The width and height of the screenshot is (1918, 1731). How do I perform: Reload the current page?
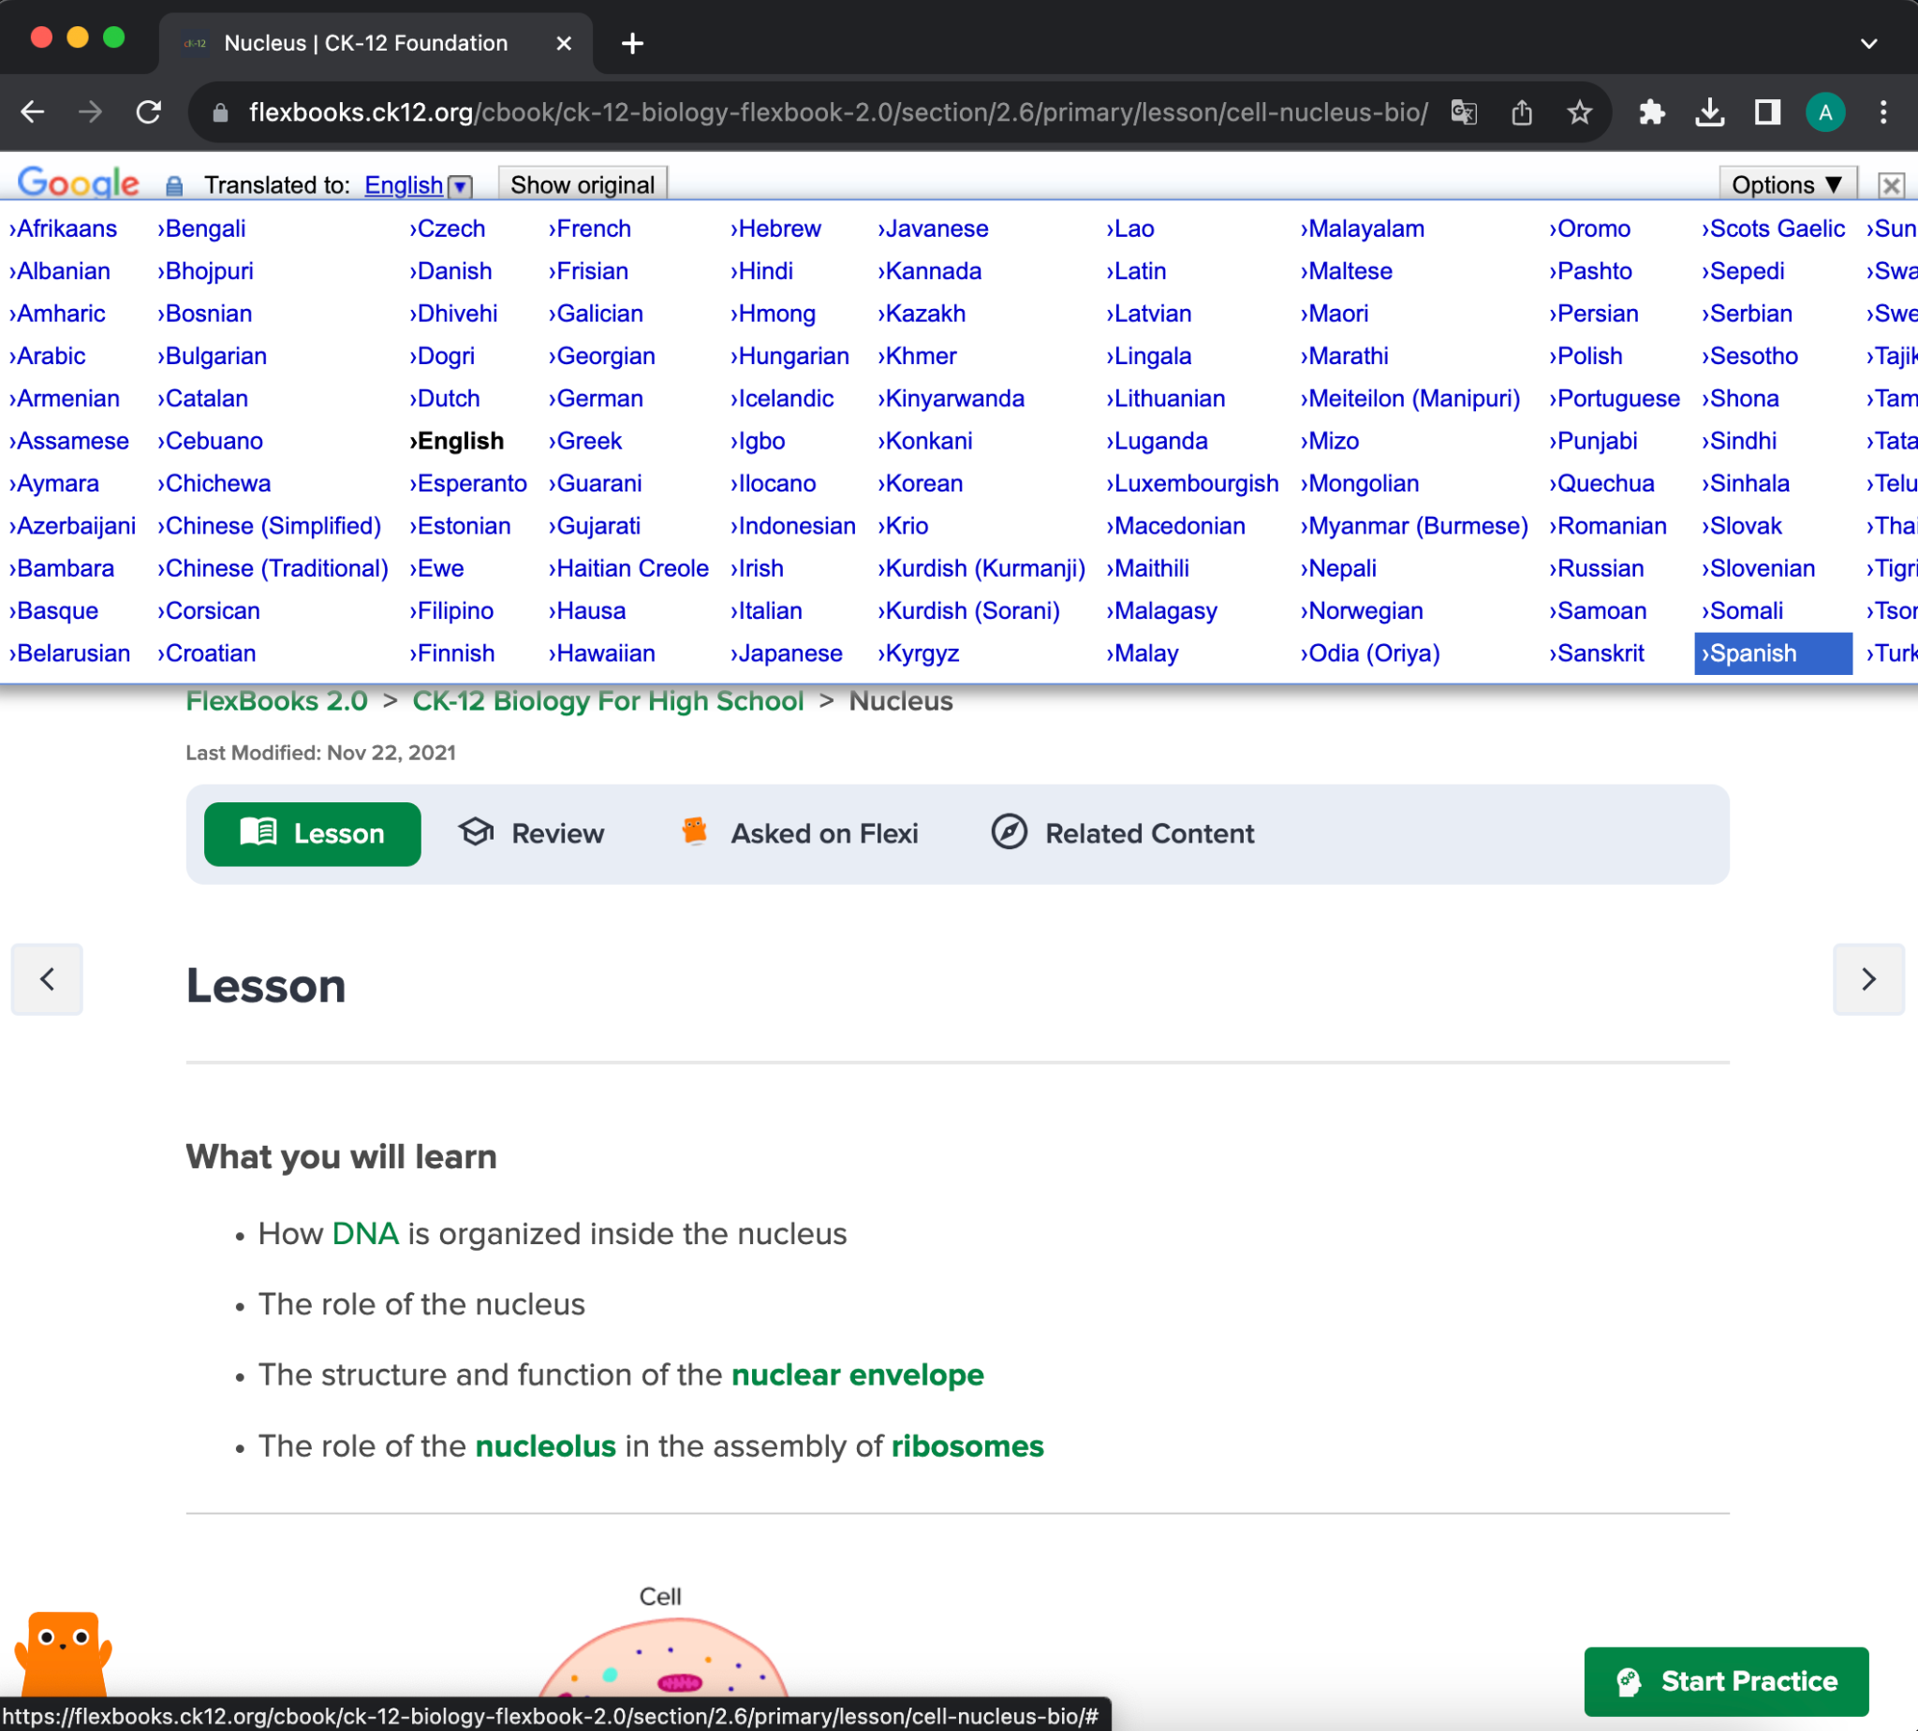pos(148,112)
